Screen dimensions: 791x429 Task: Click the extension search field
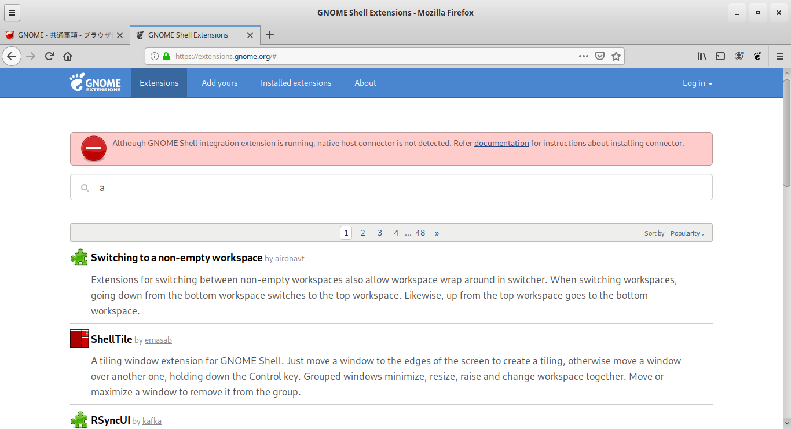click(x=391, y=188)
